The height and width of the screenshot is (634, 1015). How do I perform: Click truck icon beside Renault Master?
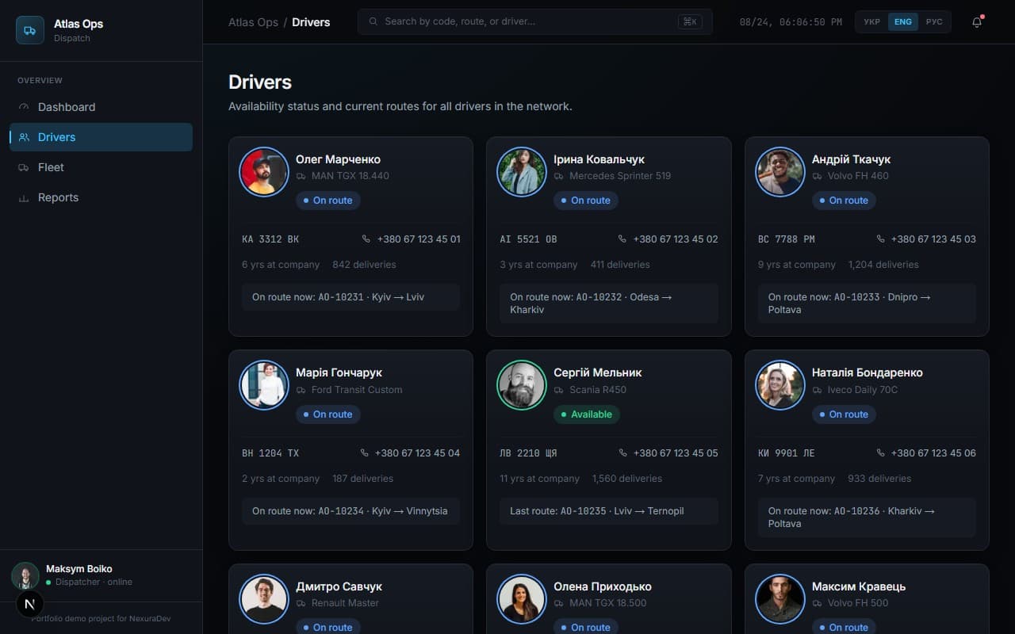coord(301,603)
